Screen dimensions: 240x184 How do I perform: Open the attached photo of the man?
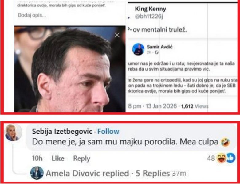pyautogui.click(x=71, y=71)
